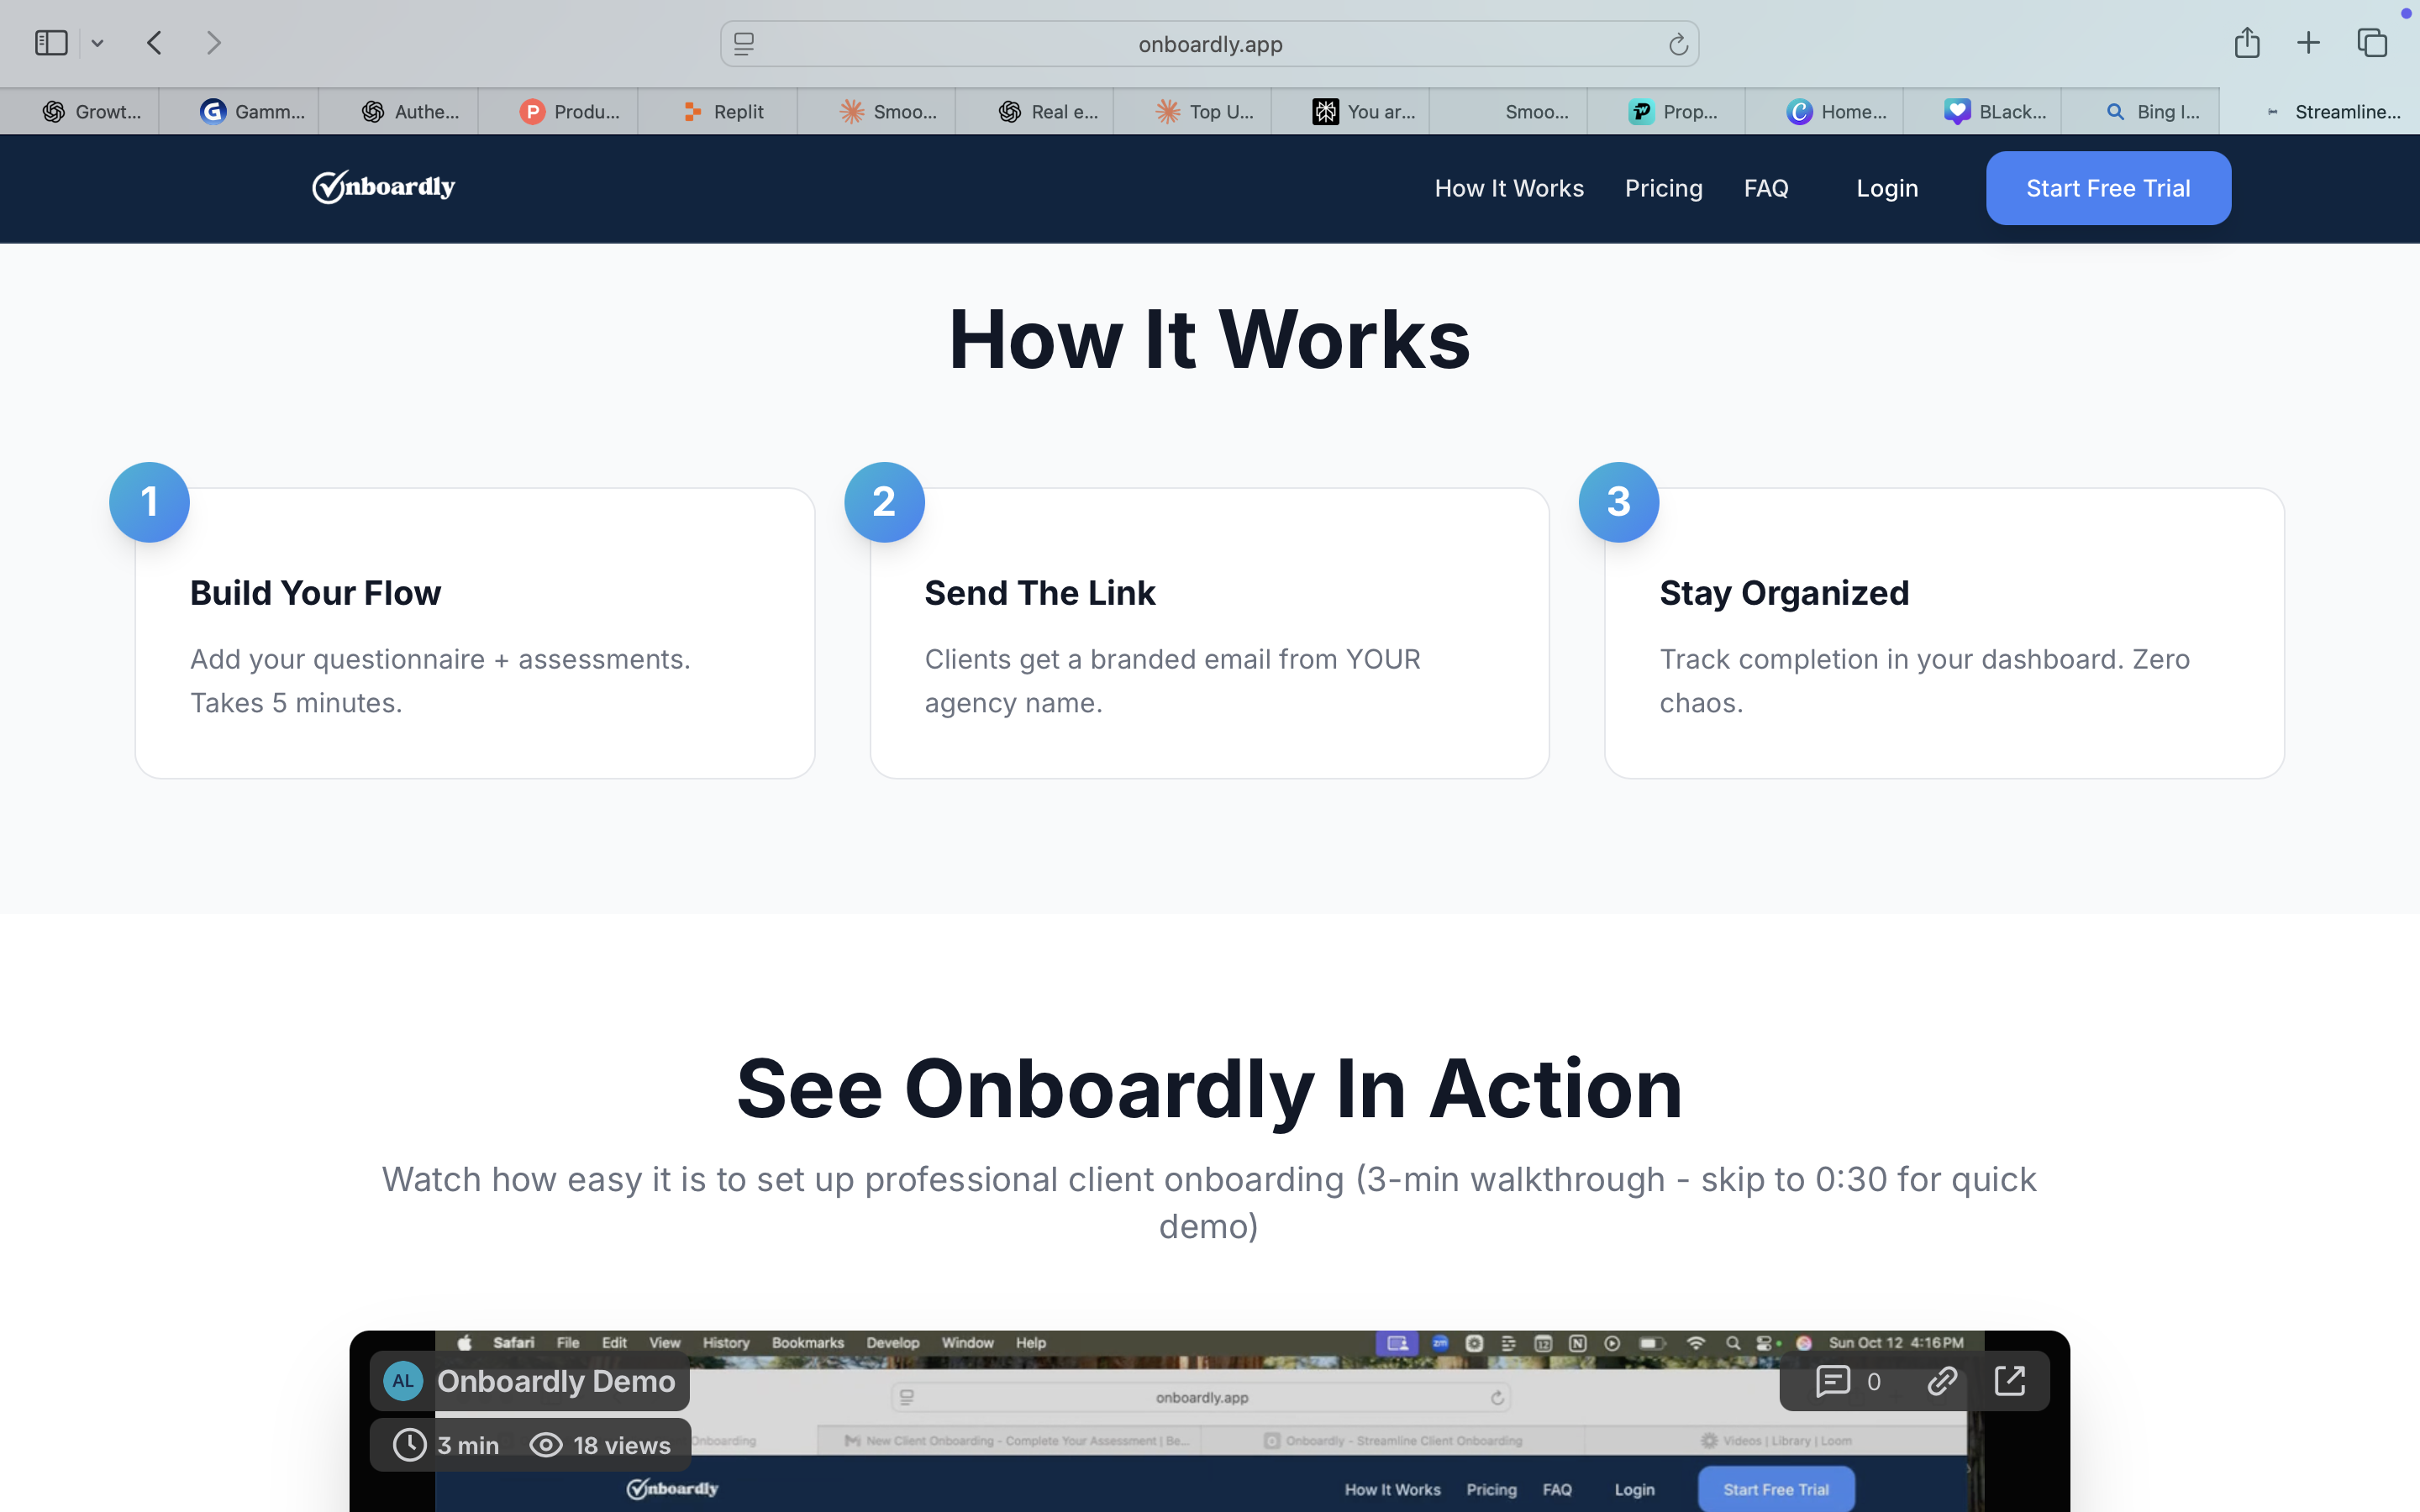This screenshot has height=1512, width=2420.
Task: Switch to the Bing tab
Action: pyautogui.click(x=2152, y=112)
